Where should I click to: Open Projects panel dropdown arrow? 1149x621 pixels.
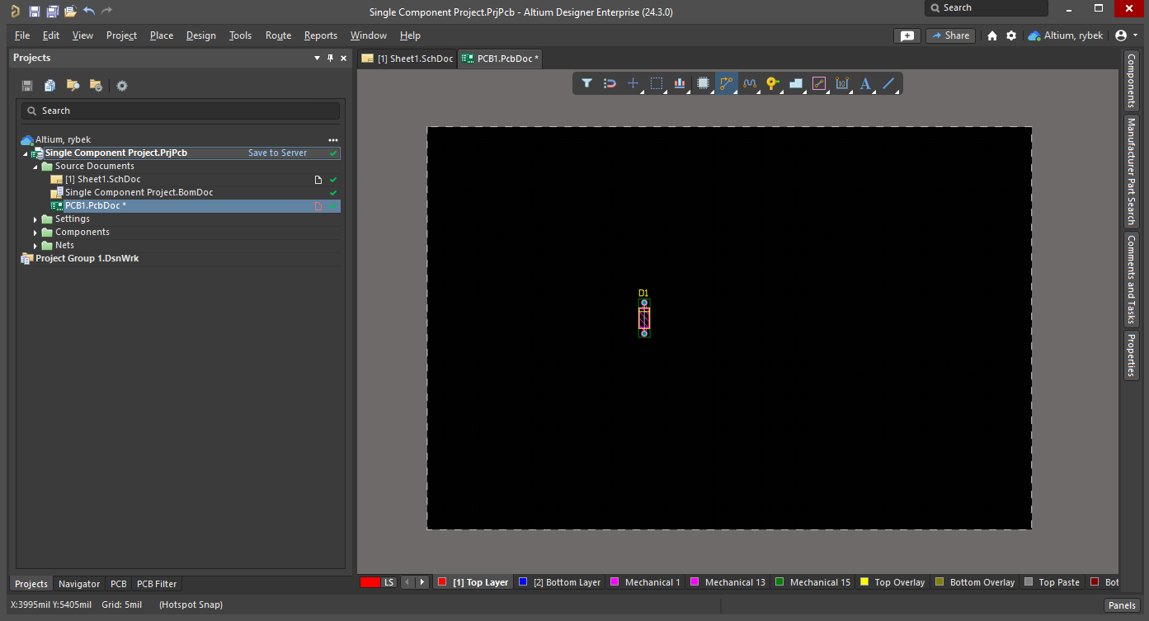click(318, 58)
